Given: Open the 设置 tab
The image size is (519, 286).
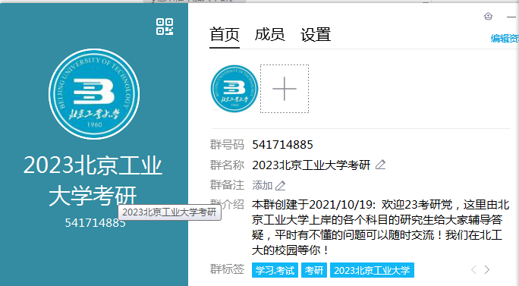Looking at the screenshot, I should (316, 35).
